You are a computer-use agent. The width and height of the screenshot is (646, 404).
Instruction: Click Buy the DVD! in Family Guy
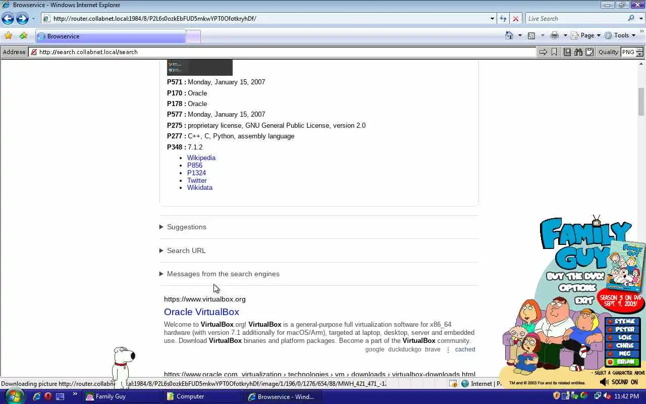coord(575,276)
